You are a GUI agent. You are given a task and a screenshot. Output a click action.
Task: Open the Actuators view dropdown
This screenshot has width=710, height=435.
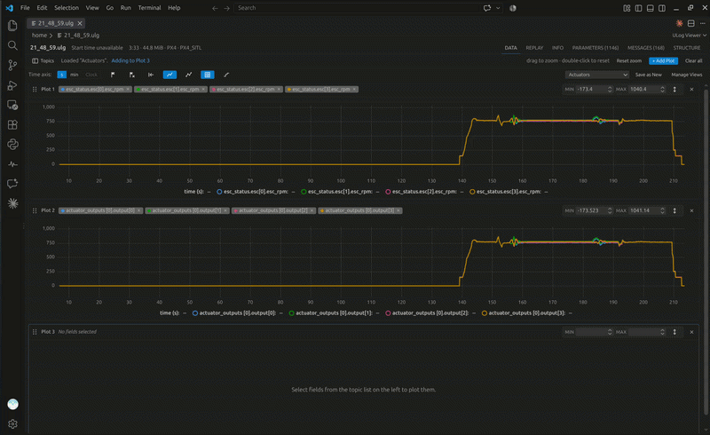point(597,75)
